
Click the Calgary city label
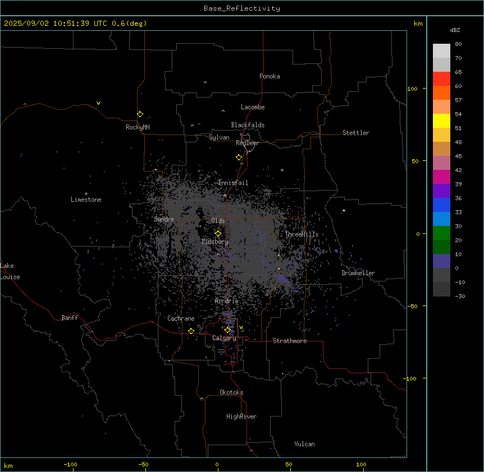pos(224,338)
